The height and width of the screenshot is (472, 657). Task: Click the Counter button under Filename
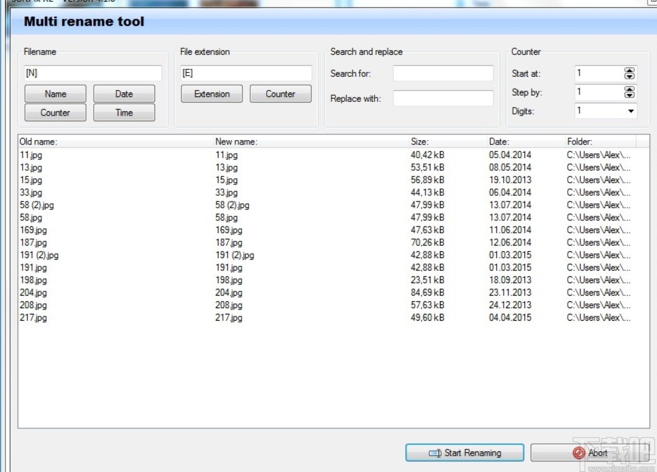coord(55,113)
